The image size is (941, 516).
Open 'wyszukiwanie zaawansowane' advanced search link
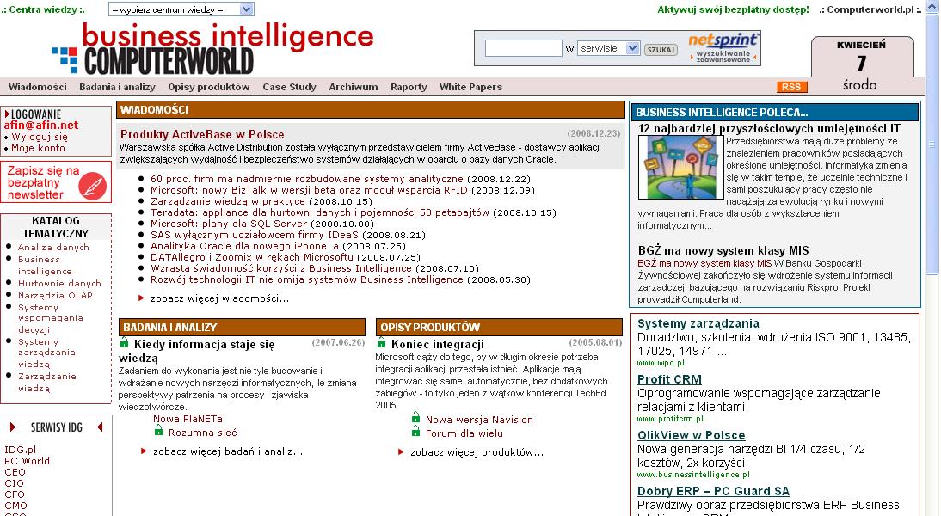coord(723,57)
